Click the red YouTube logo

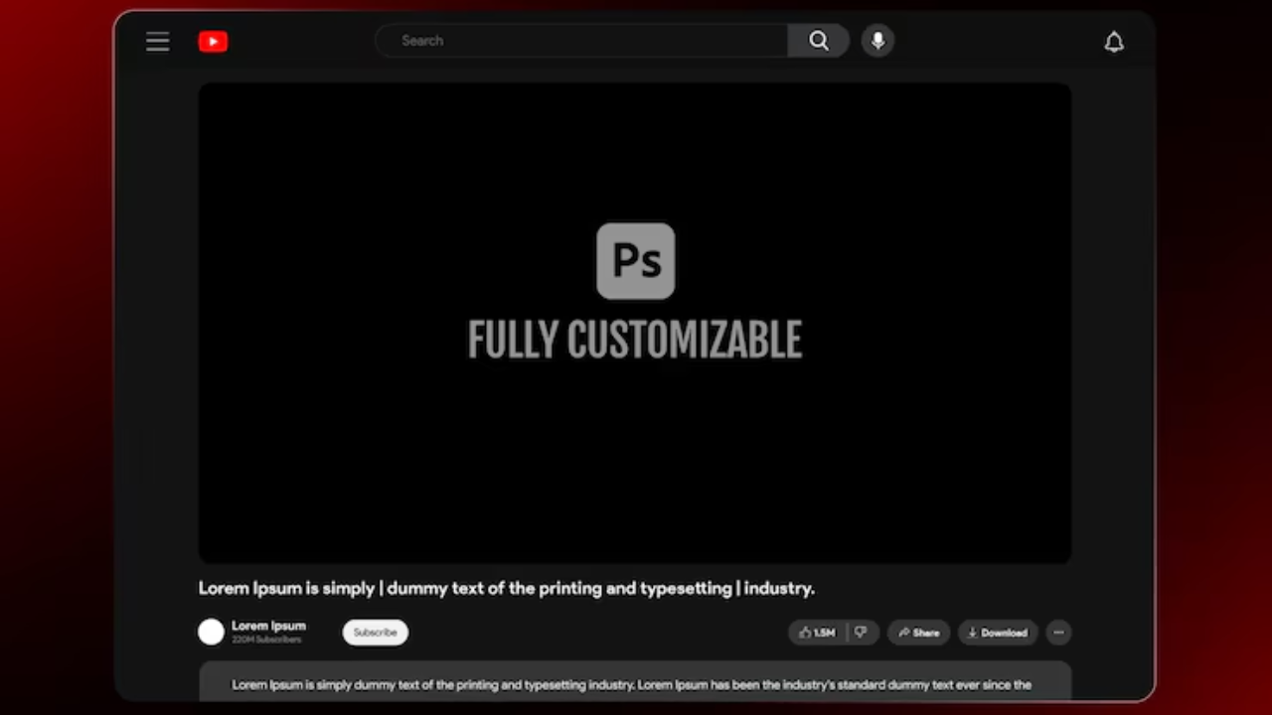(213, 42)
